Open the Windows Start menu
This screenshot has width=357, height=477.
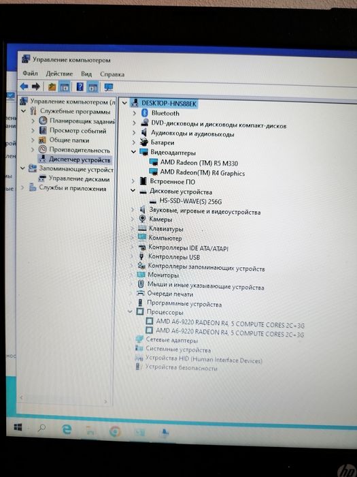click(x=18, y=427)
